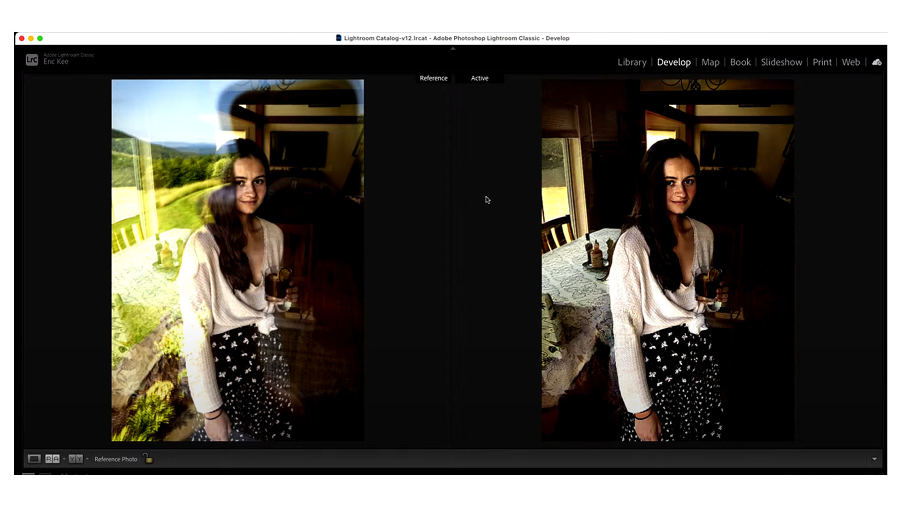
Task: Open the Print module
Action: click(x=822, y=62)
